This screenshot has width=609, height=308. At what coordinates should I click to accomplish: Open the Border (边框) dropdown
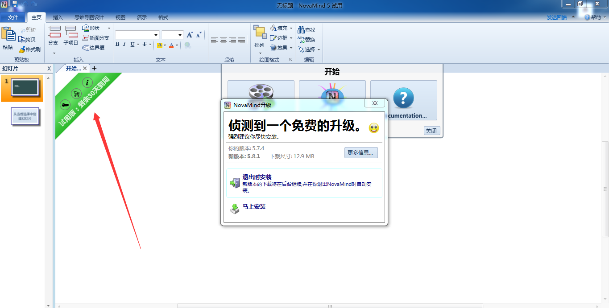[x=291, y=38]
